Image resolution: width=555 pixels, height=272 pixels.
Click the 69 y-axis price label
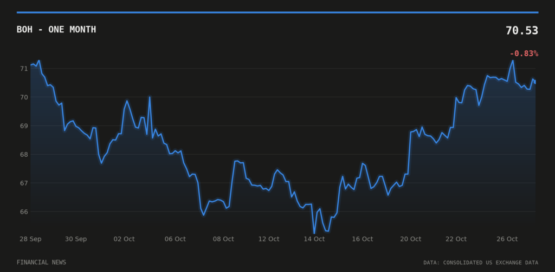tap(24, 126)
